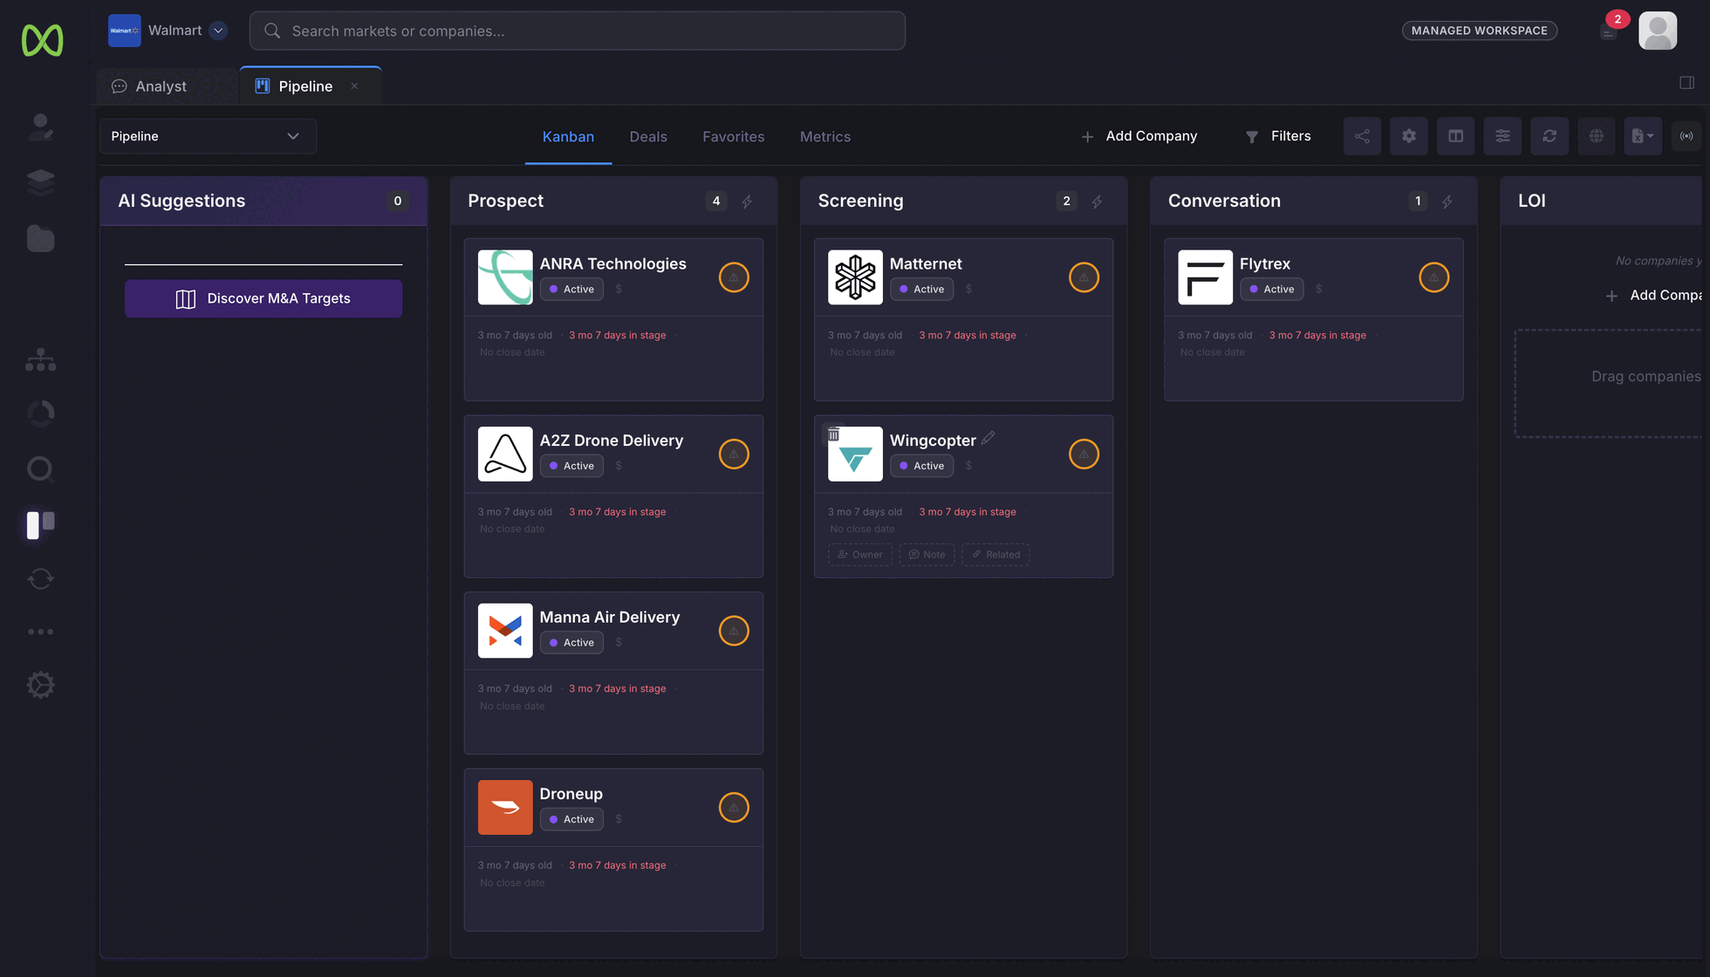
Task: Select the pipeline kanban sidebar icon
Action: [40, 524]
